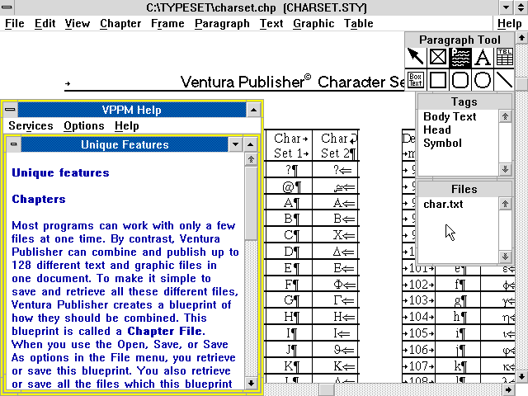Maximize the Unique Features help window
This screenshot has width=528, height=396.
click(x=250, y=144)
